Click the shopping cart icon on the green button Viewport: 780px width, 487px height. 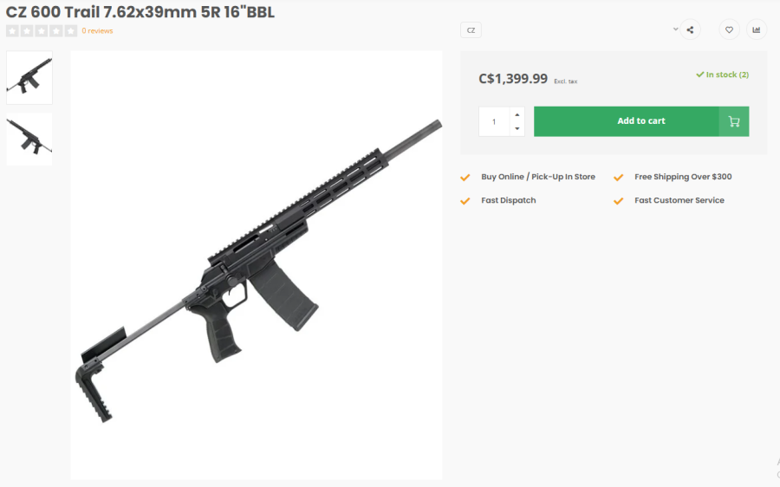point(734,121)
